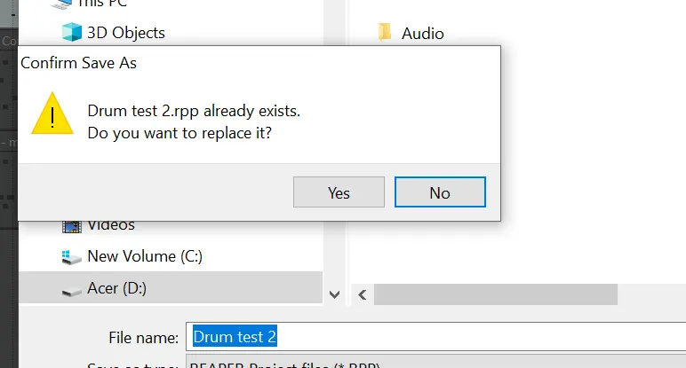
Task: Click the 'Drum test 2.rpp already exists' message
Action: [x=194, y=111]
